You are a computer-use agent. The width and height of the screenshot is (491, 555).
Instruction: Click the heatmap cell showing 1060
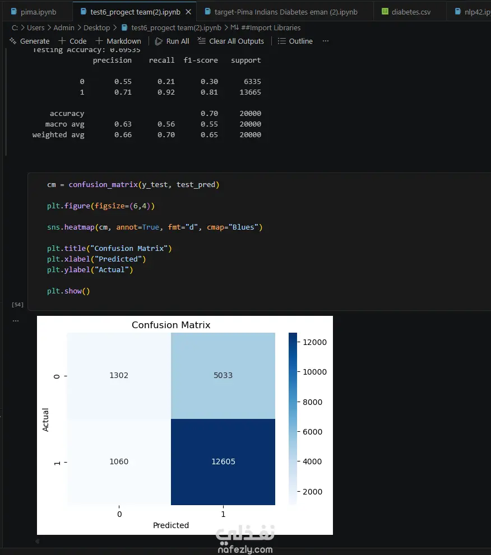click(x=119, y=462)
